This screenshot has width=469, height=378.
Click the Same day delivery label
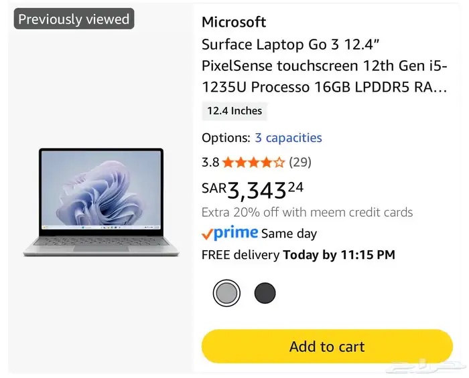coord(289,234)
